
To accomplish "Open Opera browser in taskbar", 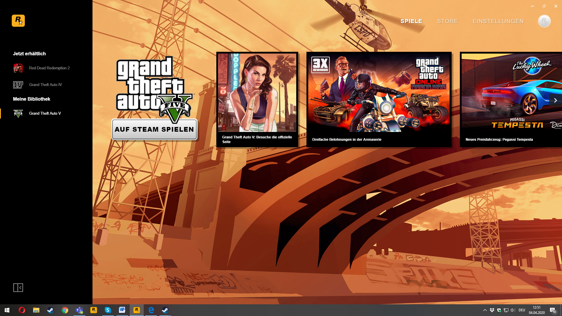I will click(x=22, y=310).
